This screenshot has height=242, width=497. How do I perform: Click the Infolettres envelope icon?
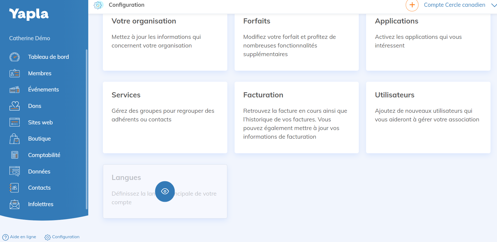coord(15,204)
